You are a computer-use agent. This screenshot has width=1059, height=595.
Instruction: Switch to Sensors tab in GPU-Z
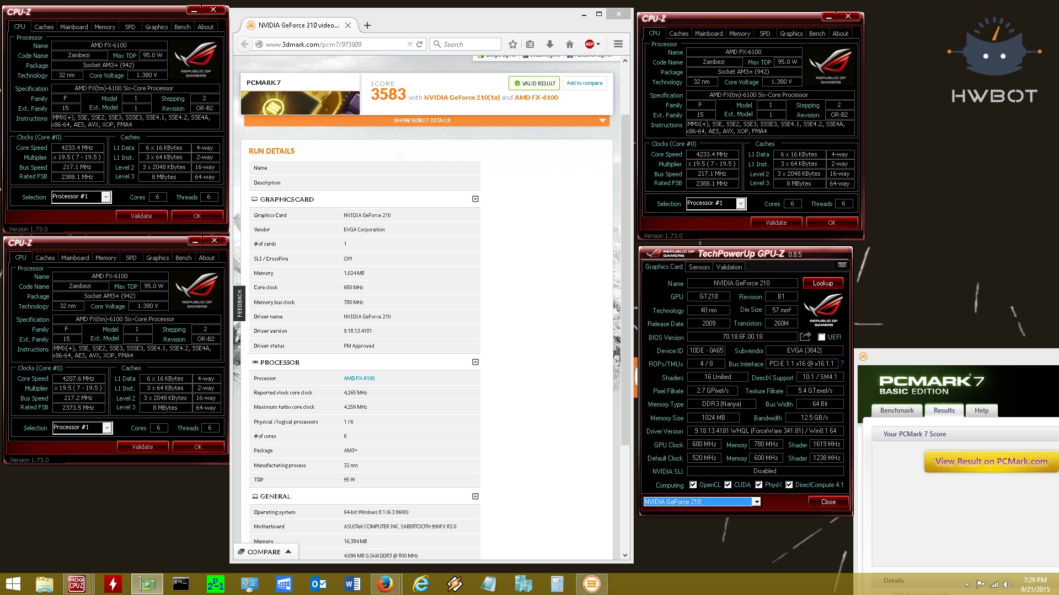699,267
